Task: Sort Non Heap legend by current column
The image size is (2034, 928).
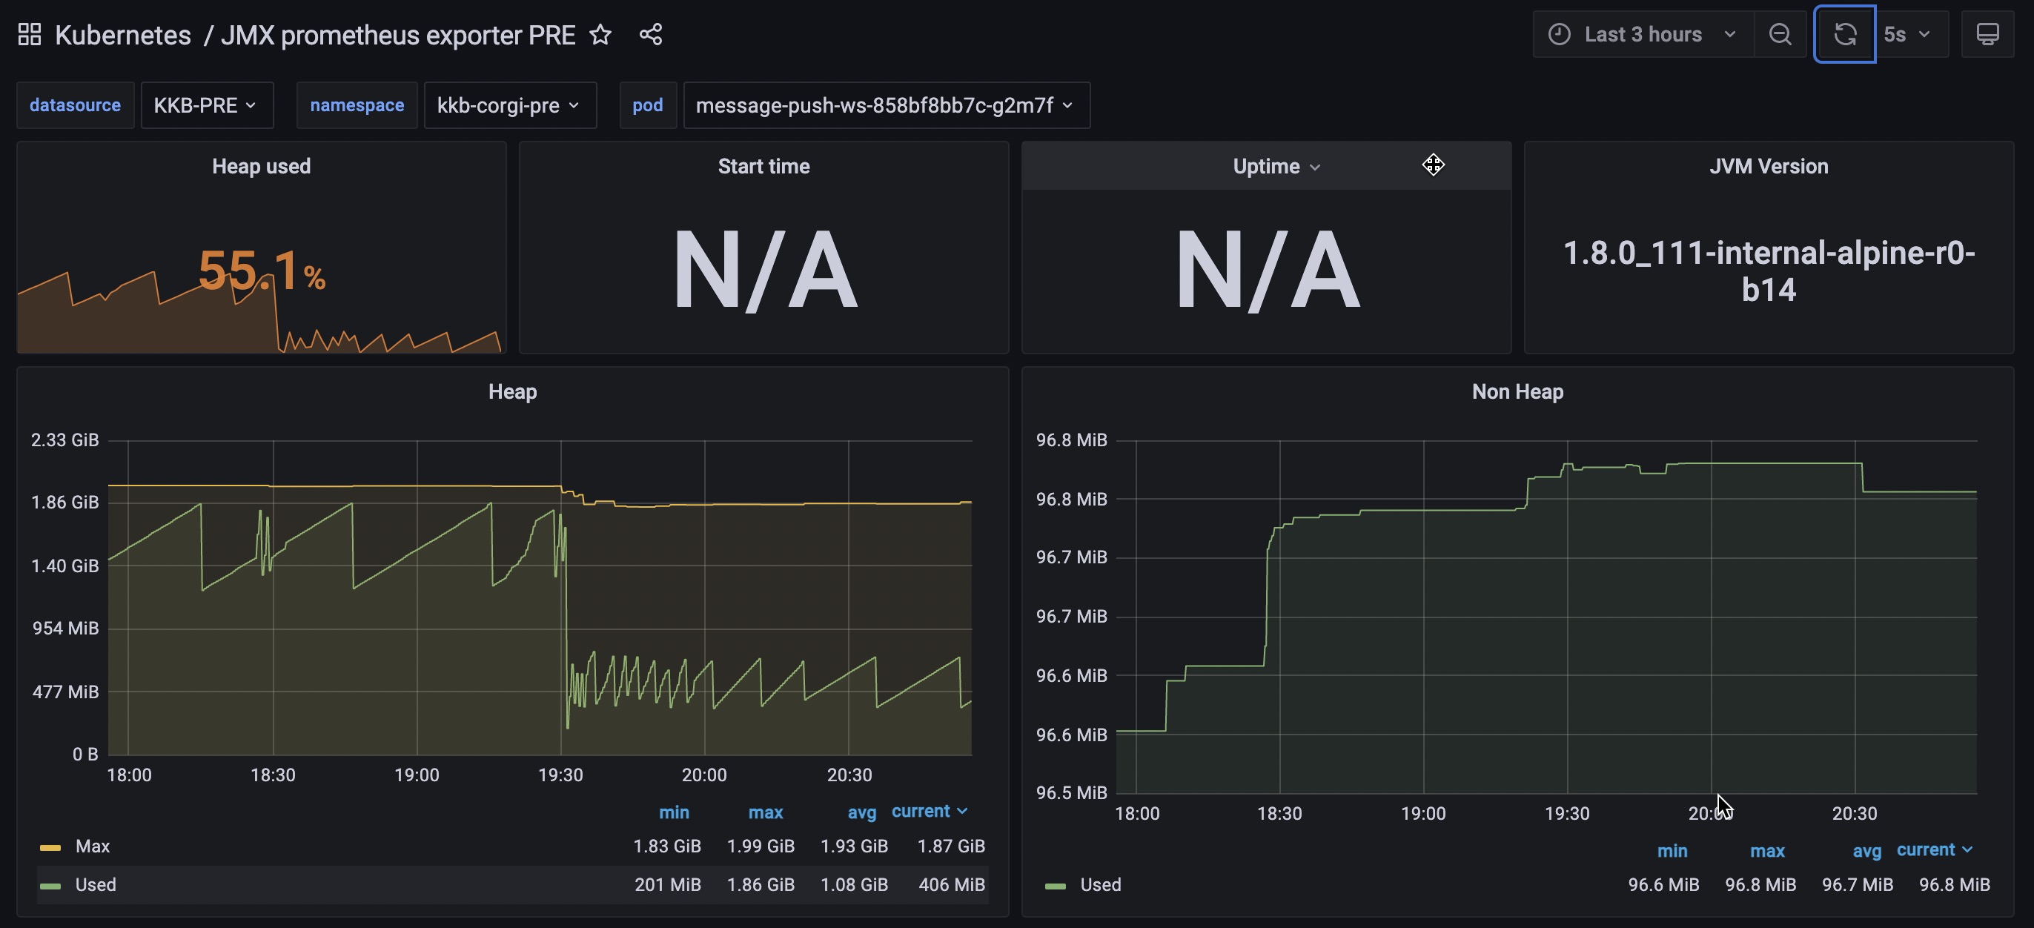Action: tap(1935, 850)
